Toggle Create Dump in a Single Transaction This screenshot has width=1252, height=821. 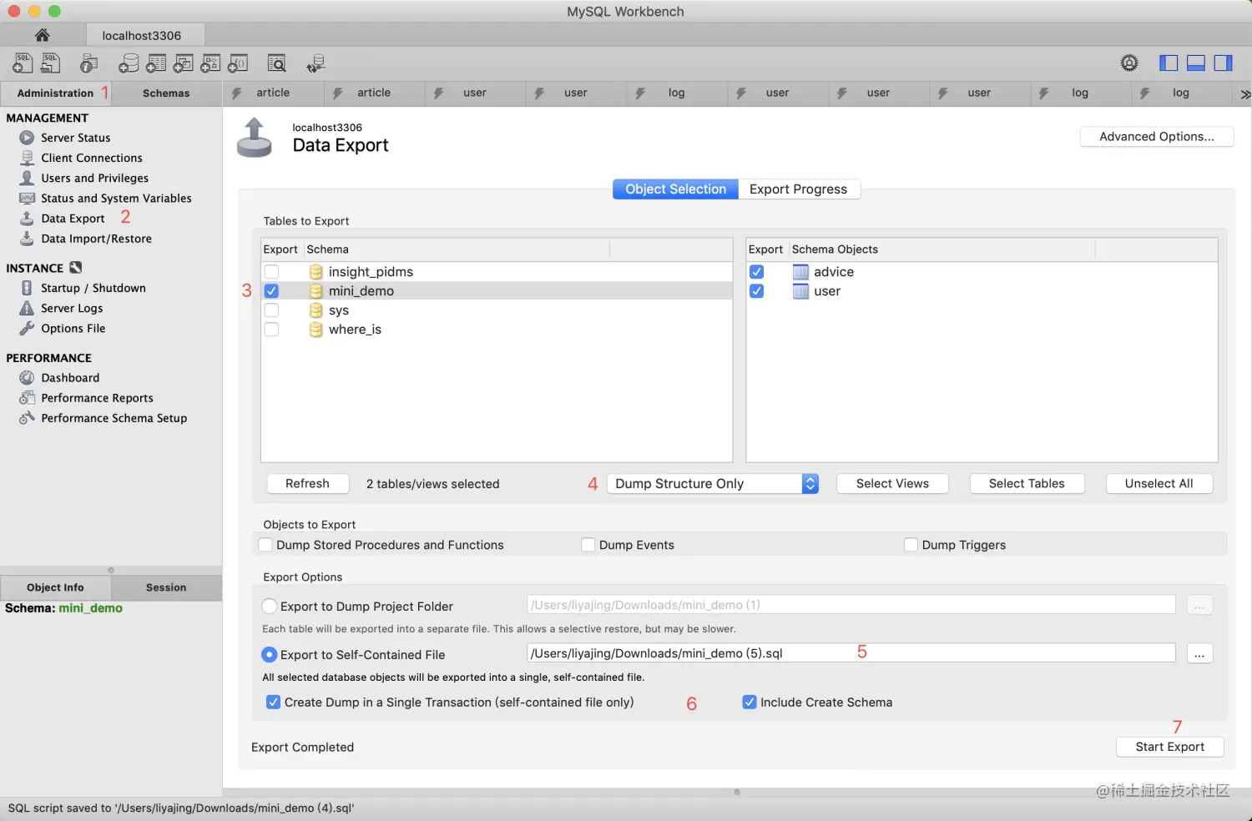click(x=273, y=703)
